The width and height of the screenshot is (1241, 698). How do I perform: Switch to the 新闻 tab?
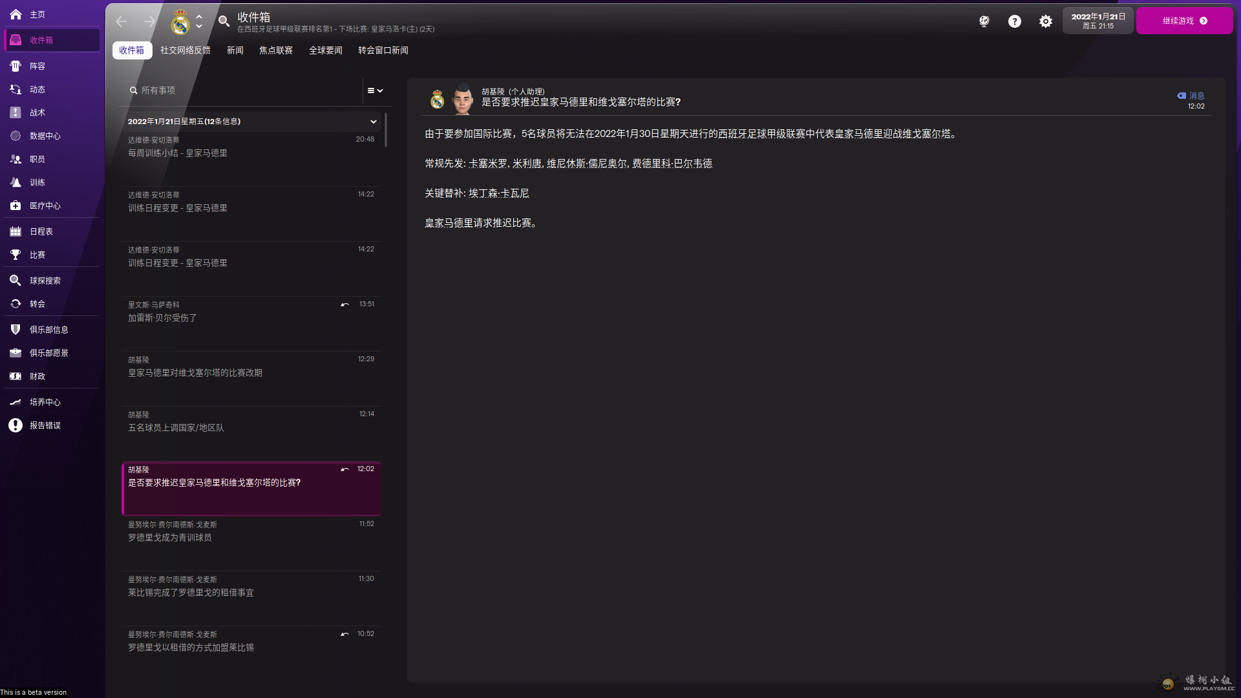click(x=235, y=50)
